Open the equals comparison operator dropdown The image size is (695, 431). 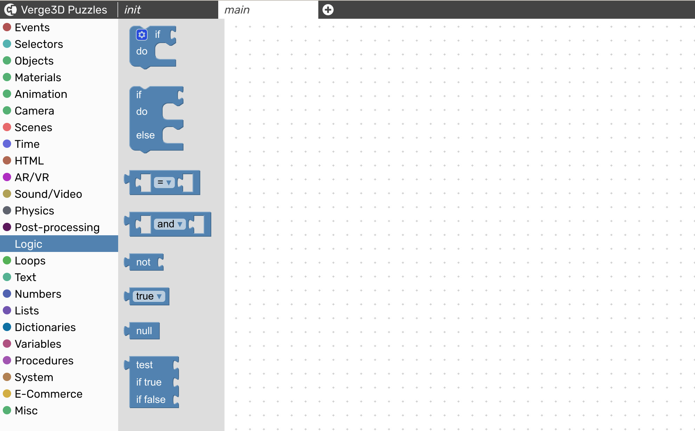pos(164,183)
